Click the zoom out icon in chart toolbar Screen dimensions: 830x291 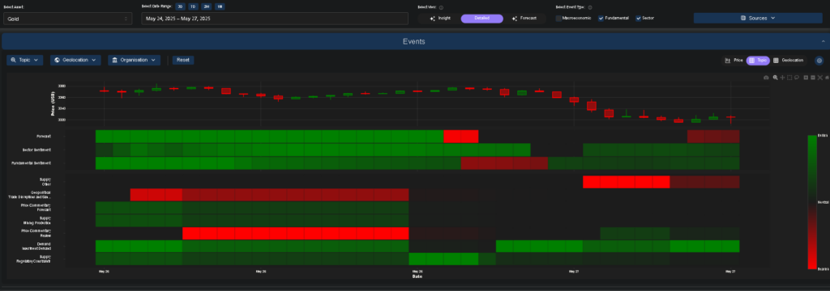click(813, 78)
